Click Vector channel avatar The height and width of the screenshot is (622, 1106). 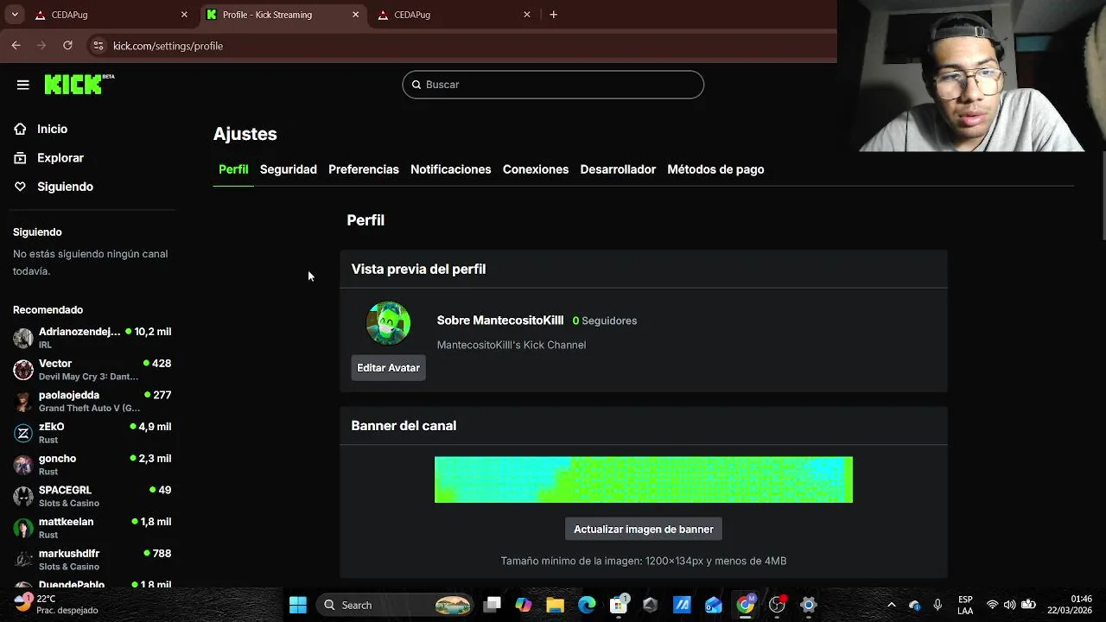[23, 370]
